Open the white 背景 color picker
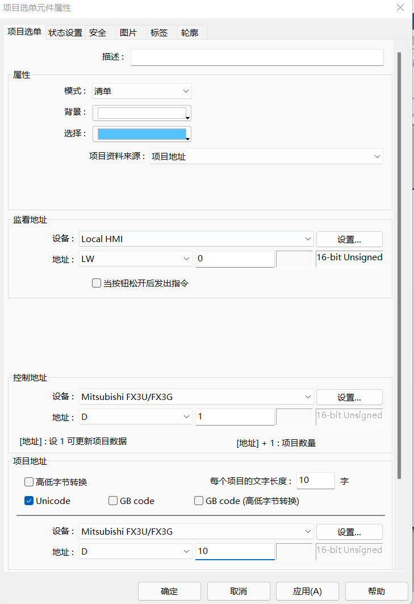The width and height of the screenshot is (414, 604). 142,114
